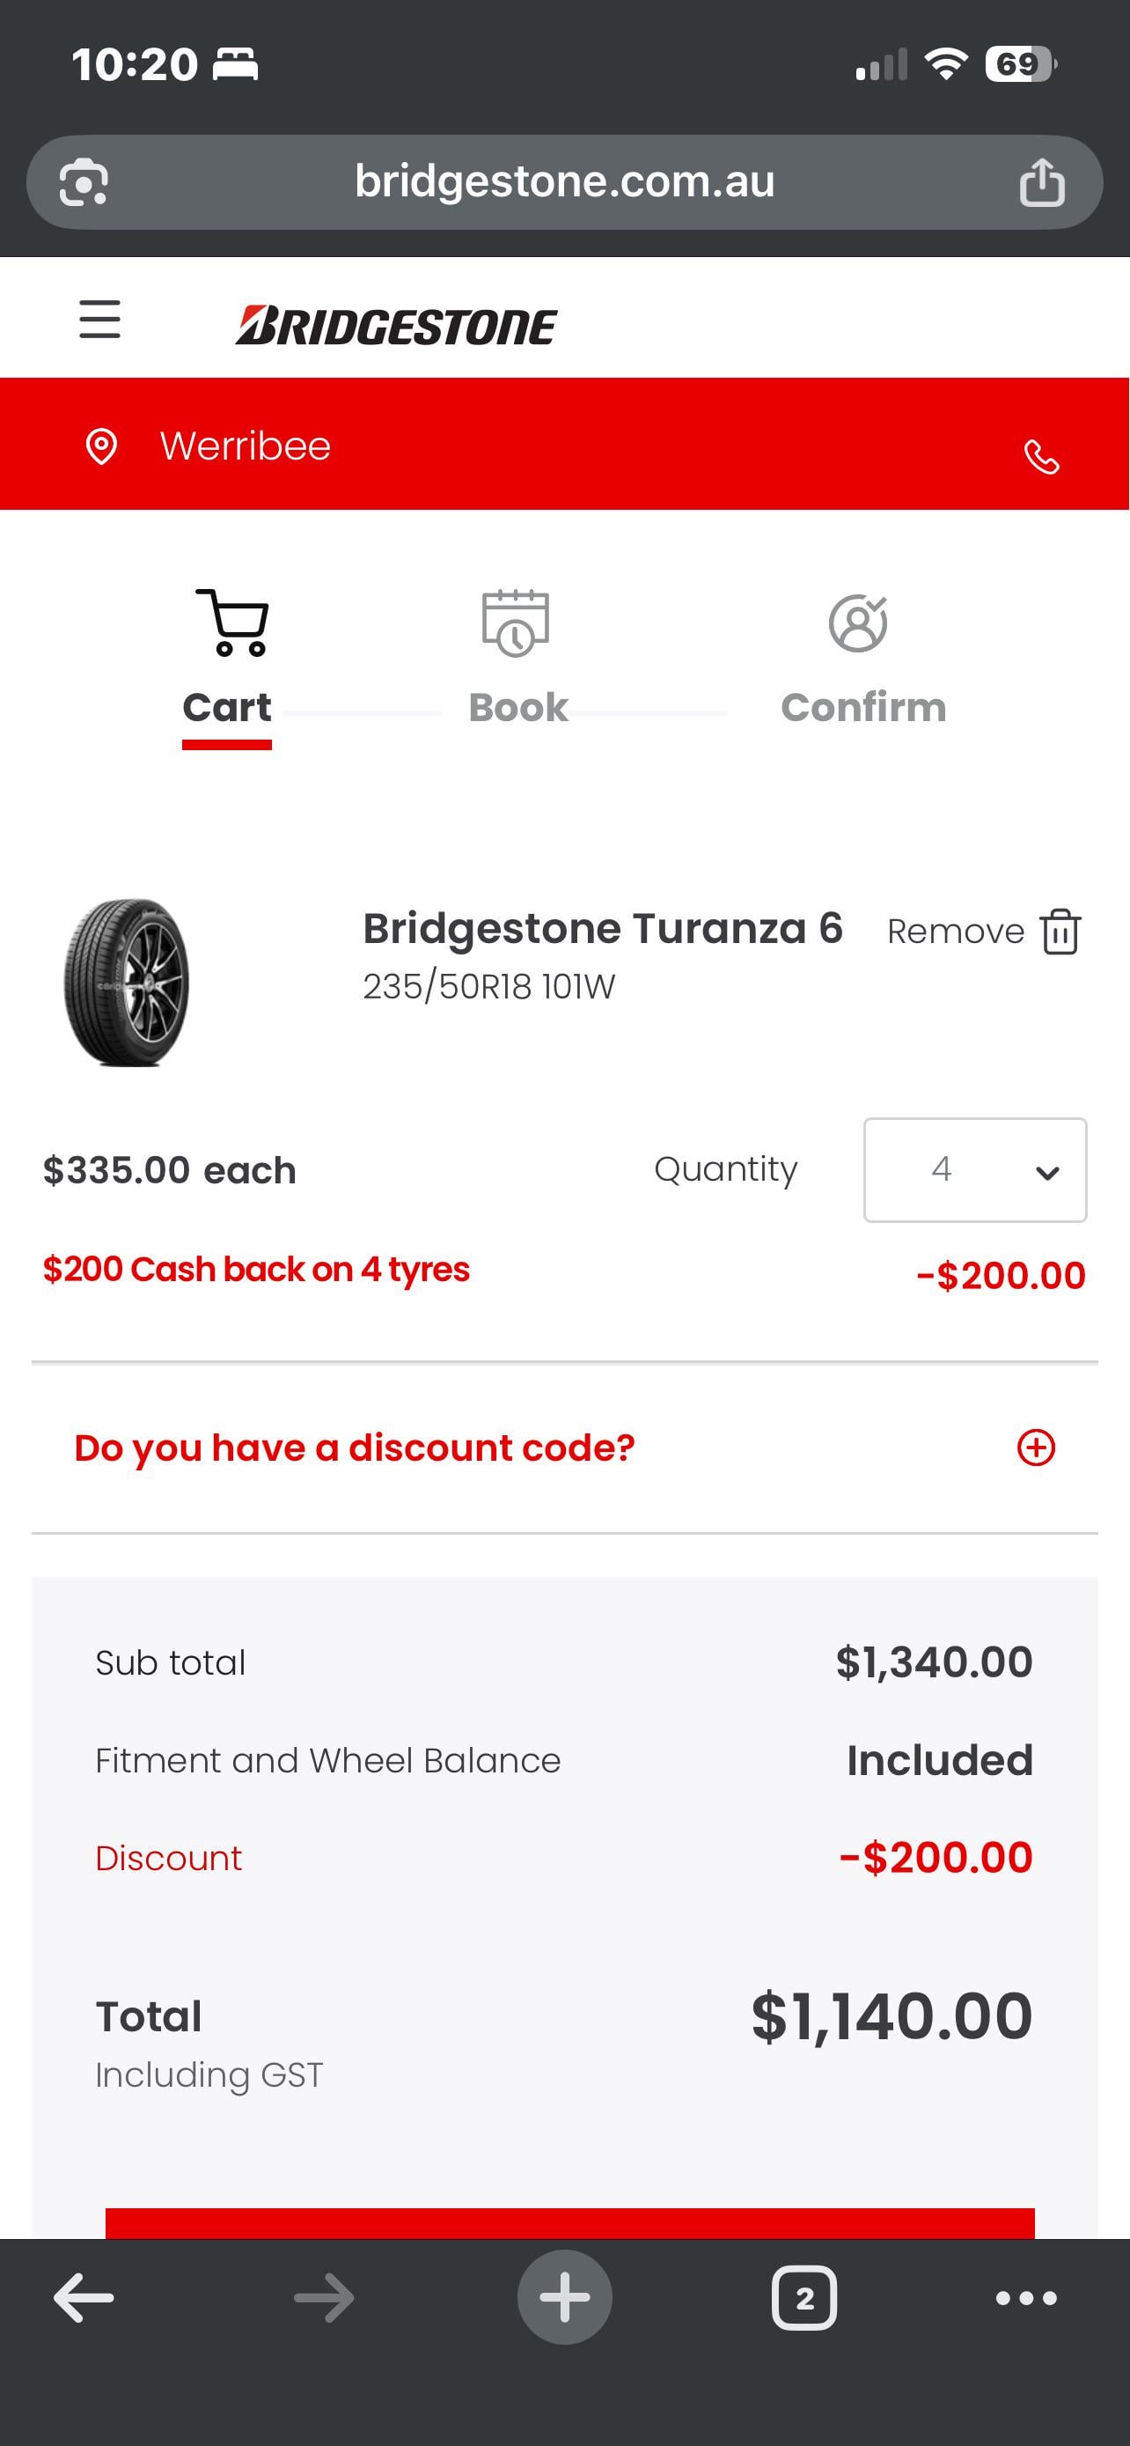
Task: Tap the phone call icon
Action: [1041, 457]
